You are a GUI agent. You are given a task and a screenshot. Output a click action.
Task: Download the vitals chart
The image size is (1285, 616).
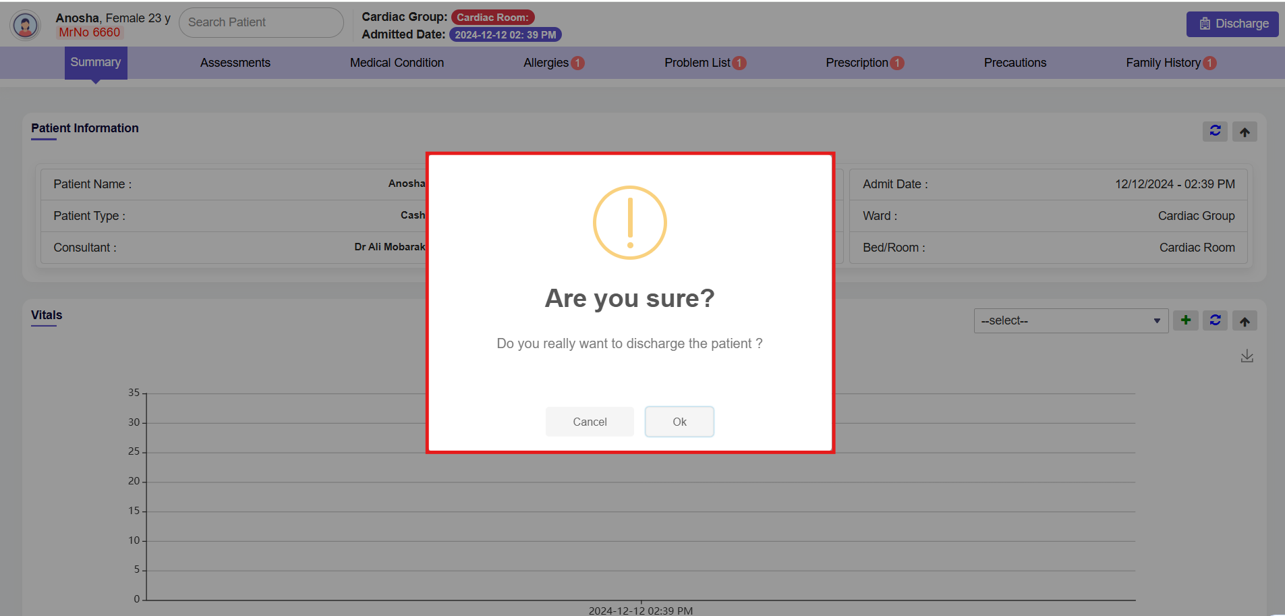pyautogui.click(x=1247, y=356)
